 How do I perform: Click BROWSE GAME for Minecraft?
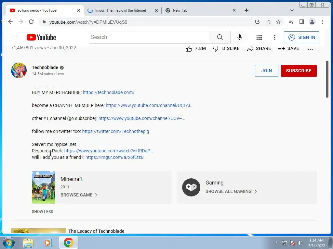point(79,195)
